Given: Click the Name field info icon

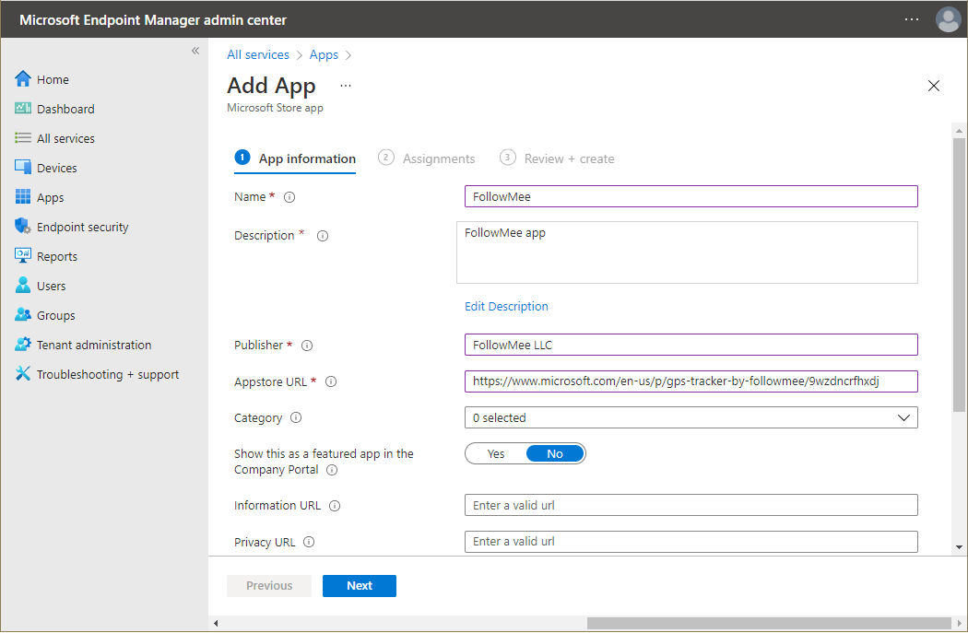Looking at the screenshot, I should 288,196.
